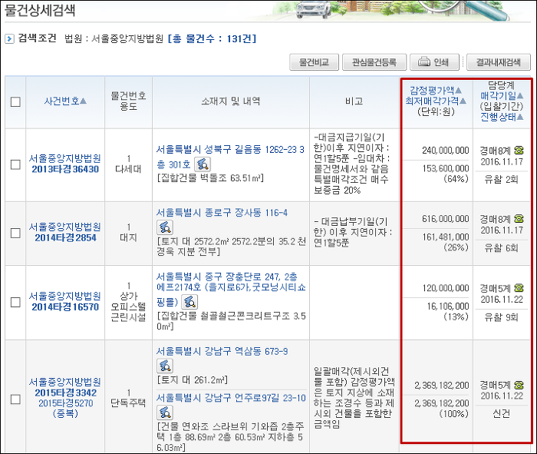Click the 관심물건등록 button
Screen dimensions: 537x454
coord(374,62)
